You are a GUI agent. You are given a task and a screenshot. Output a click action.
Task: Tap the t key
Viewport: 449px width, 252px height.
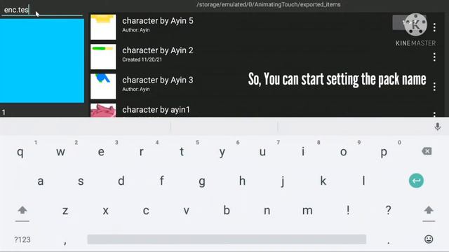click(x=182, y=152)
